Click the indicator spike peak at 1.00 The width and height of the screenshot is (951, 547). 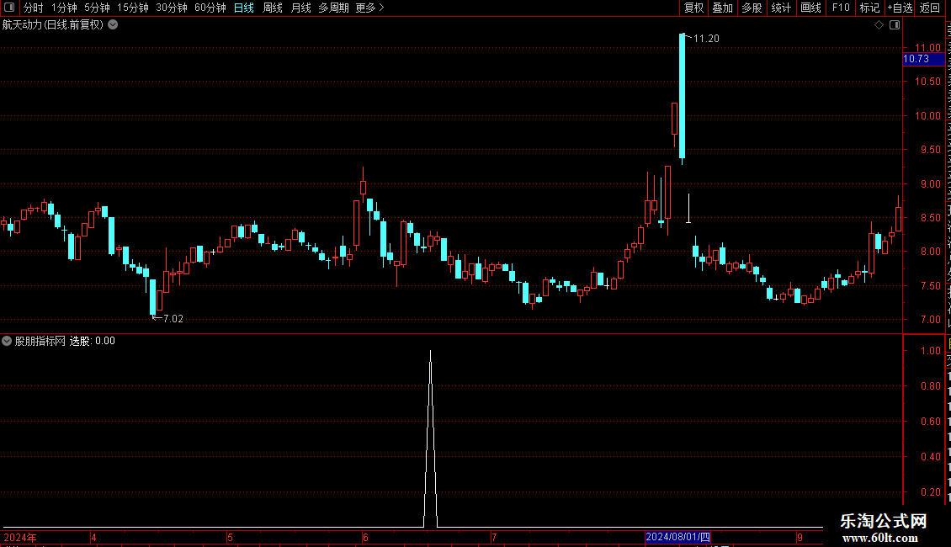point(431,352)
